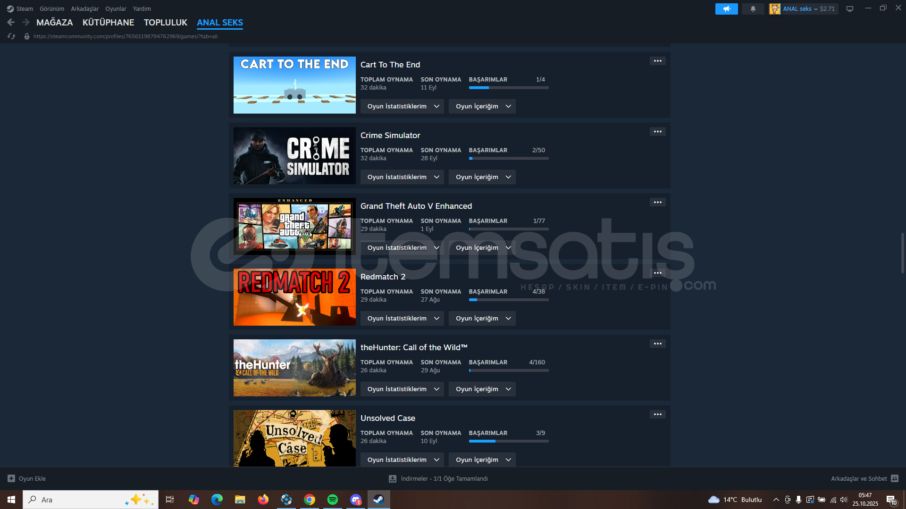Expand Oyun İstatistiklerim for theHunter
This screenshot has height=509, width=906.
point(402,389)
